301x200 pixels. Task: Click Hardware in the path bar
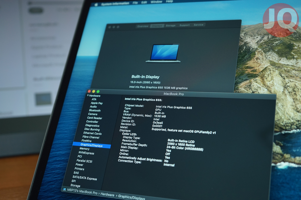[107, 194]
